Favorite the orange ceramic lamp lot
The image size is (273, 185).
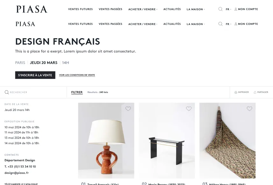(x=128, y=109)
